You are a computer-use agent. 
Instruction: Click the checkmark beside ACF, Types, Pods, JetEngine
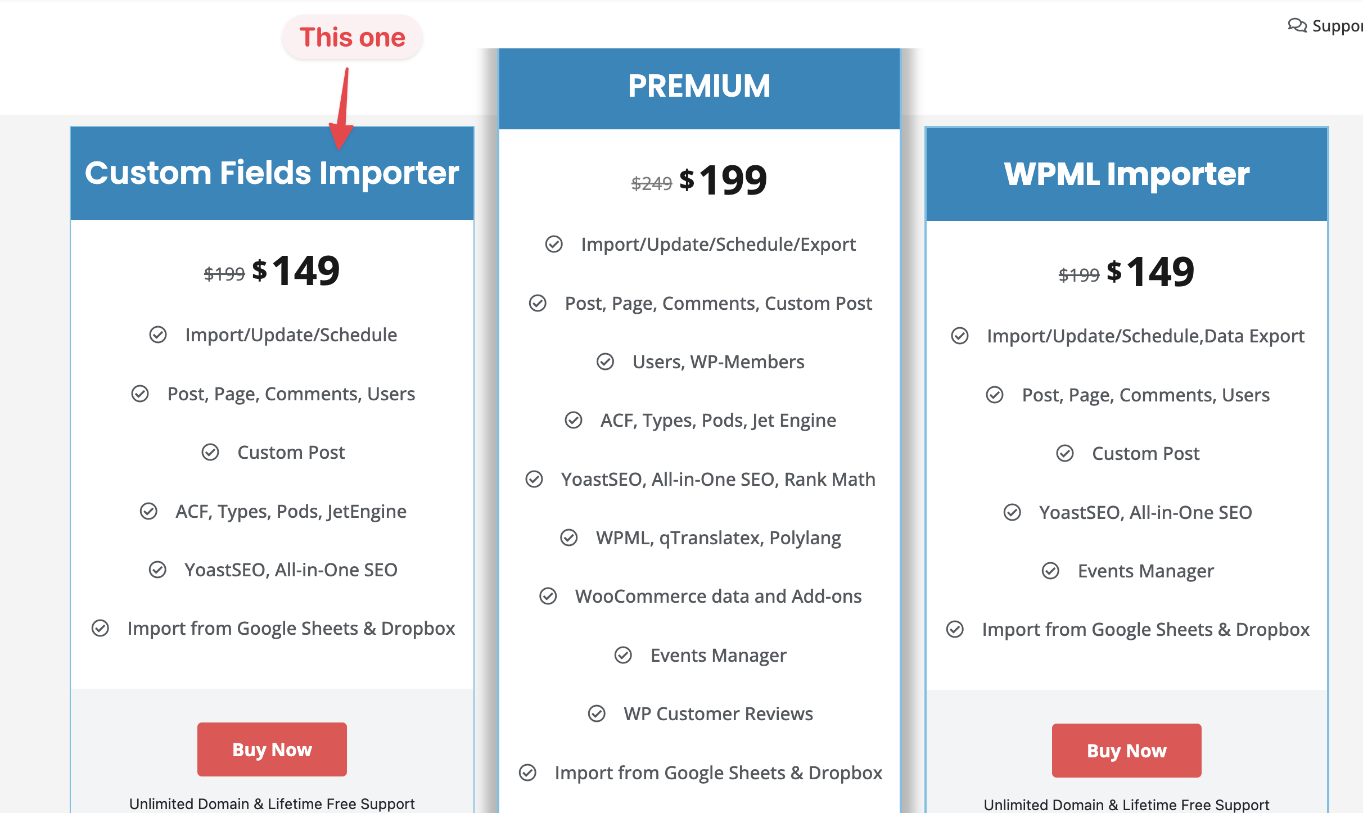coord(148,512)
